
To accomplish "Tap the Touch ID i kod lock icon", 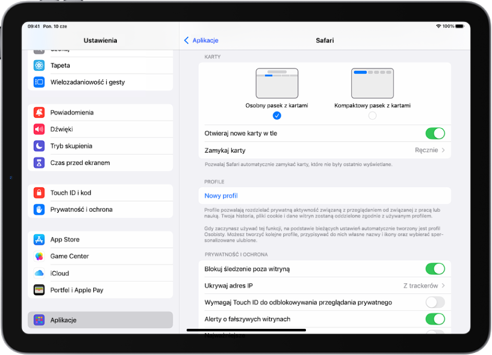I will [39, 192].
